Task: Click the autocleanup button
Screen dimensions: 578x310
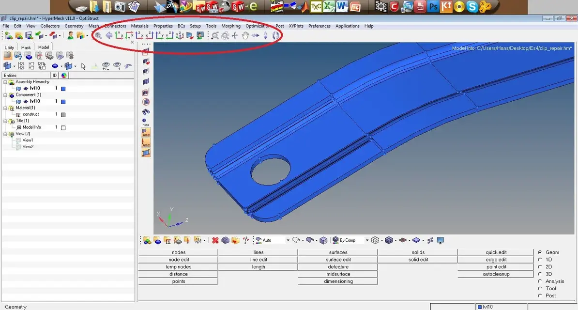Action: 496,274
